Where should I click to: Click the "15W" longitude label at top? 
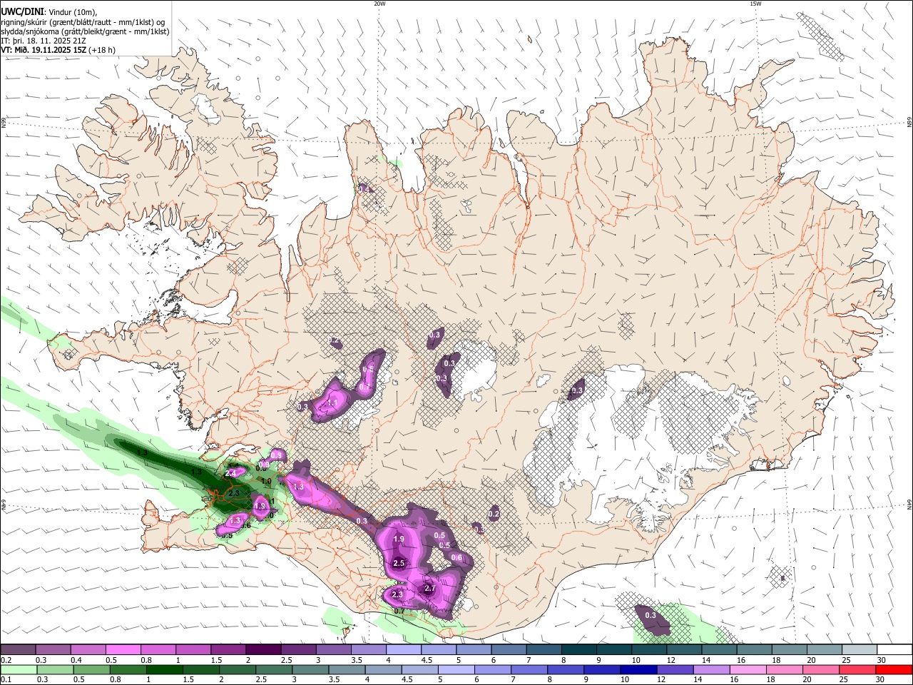[755, 4]
